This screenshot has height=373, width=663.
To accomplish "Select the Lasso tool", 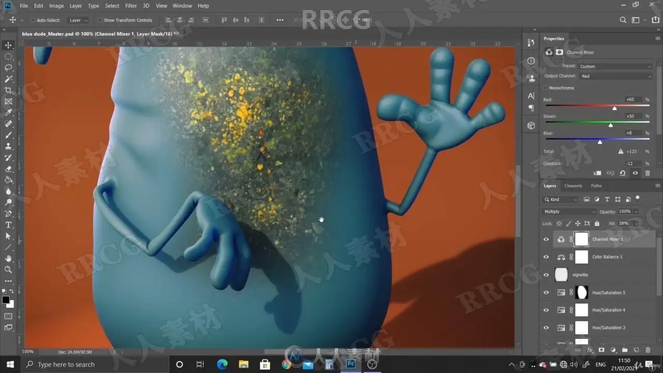I will [x=8, y=68].
